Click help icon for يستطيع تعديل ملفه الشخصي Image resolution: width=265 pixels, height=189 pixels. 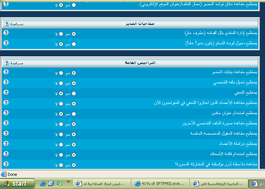coord(6,82)
